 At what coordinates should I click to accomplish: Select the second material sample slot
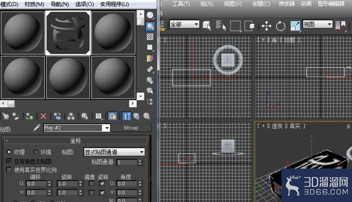(68, 33)
